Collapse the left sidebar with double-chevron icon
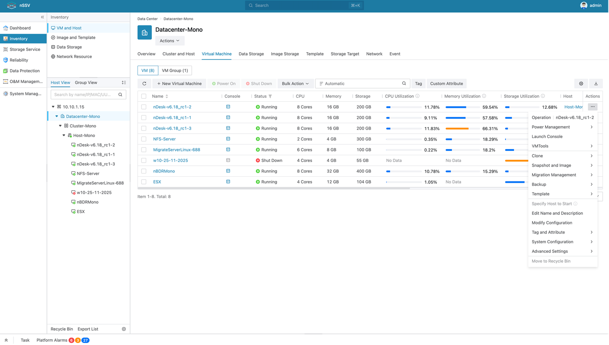The height and width of the screenshot is (345, 609). pos(42,17)
